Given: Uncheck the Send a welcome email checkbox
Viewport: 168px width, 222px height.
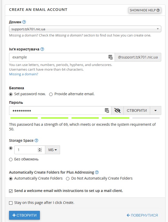Looking at the screenshot, I should tap(11, 191).
